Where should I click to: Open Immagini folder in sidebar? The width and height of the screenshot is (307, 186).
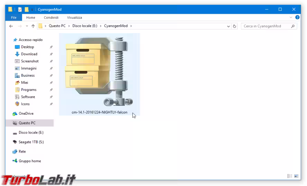pyautogui.click(x=29, y=69)
